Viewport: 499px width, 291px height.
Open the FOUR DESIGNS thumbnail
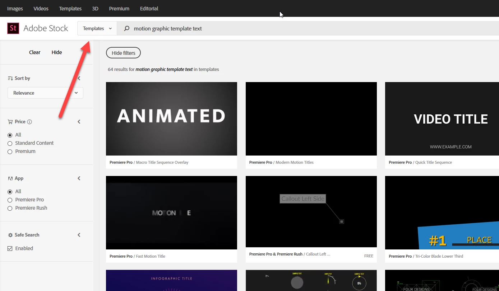pyautogui.click(x=442, y=280)
